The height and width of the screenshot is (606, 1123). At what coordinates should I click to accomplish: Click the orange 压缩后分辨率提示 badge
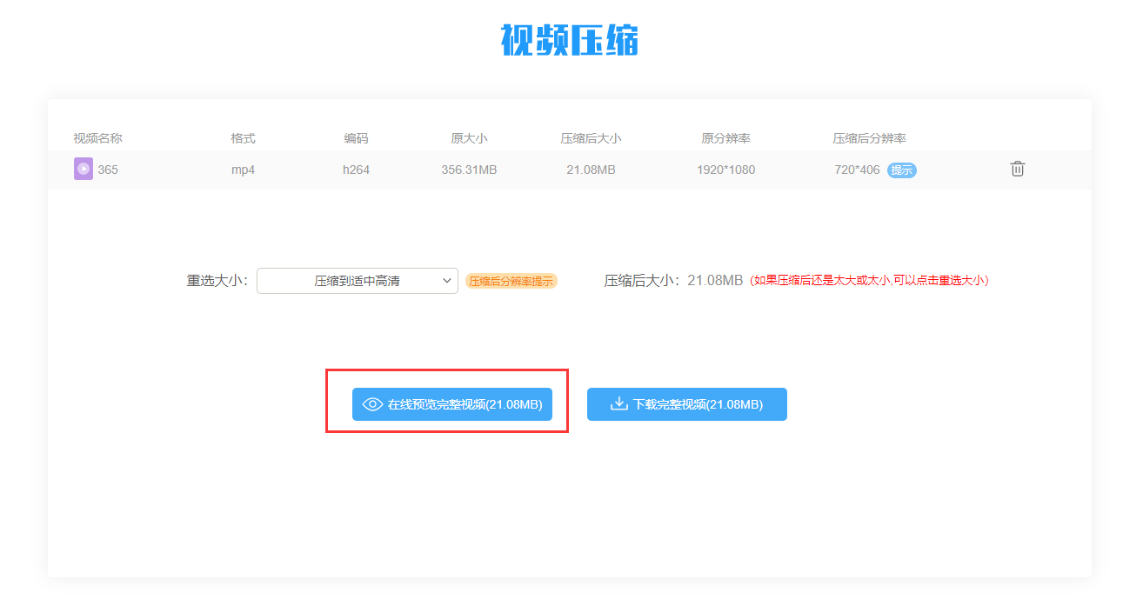(x=511, y=281)
